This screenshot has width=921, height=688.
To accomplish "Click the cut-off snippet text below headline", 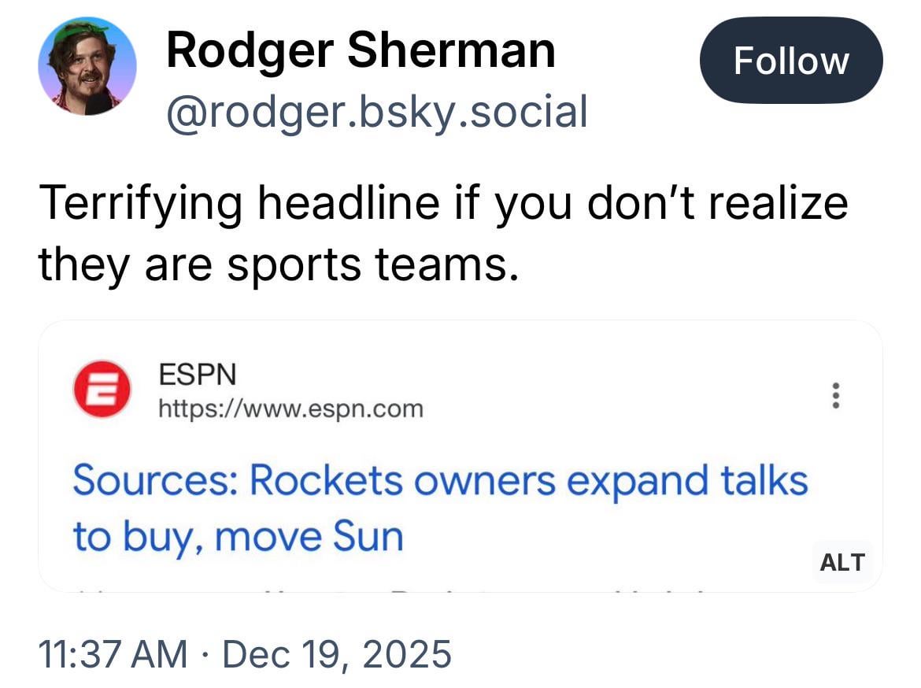I will [x=394, y=586].
